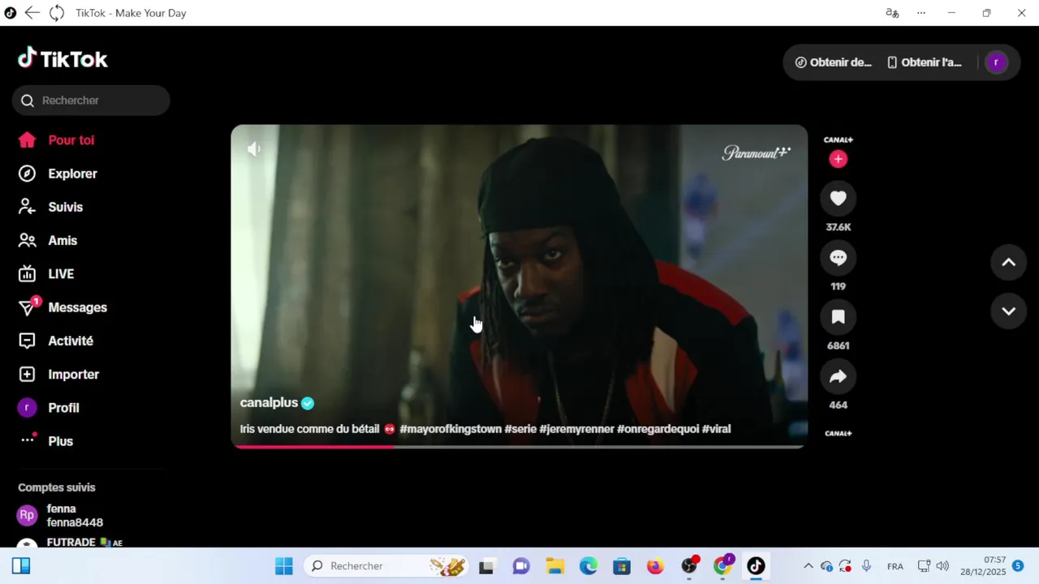Bookmark the video to favorites
Screen dimensions: 1039x584
click(839, 317)
